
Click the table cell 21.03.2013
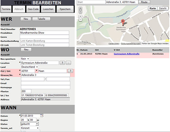pos(86,54)
